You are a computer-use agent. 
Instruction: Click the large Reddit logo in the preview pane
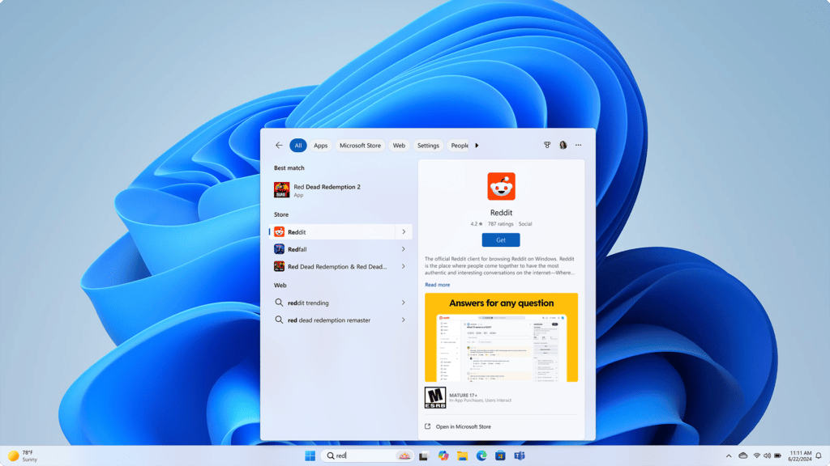pyautogui.click(x=501, y=186)
